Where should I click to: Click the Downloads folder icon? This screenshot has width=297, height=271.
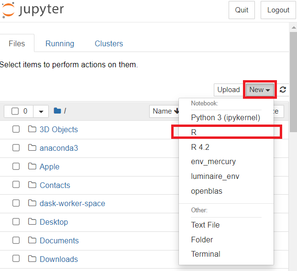point(33,259)
